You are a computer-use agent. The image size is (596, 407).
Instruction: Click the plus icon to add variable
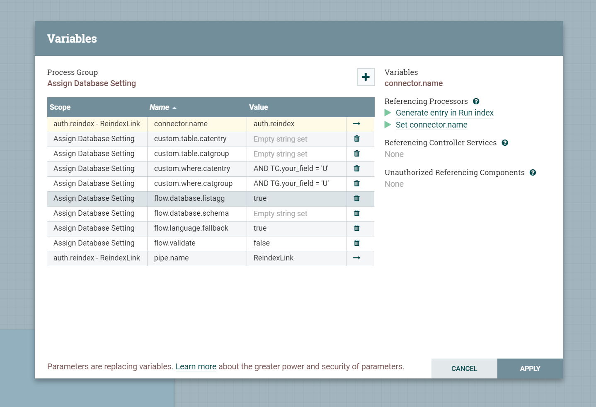pyautogui.click(x=366, y=77)
